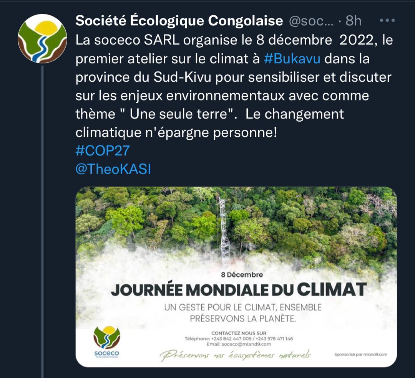Viewport: 415px width, 378px height.
Task: Click the Société Écologique Congolaise display name
Action: click(179, 21)
